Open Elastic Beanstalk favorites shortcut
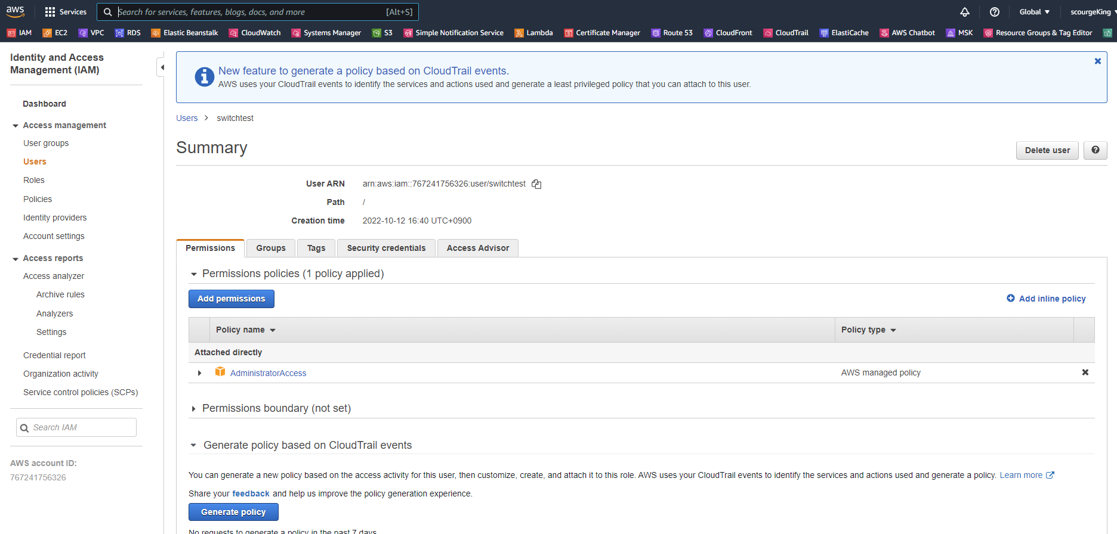 (184, 33)
